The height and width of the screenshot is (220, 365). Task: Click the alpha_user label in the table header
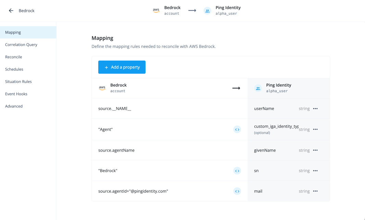click(x=277, y=91)
